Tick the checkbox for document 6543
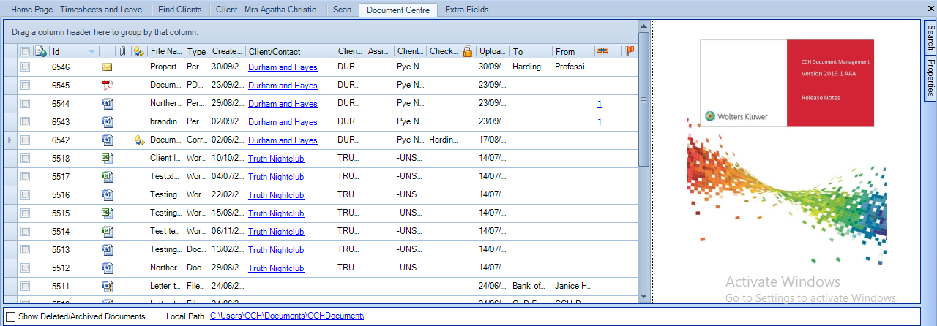 tap(25, 121)
